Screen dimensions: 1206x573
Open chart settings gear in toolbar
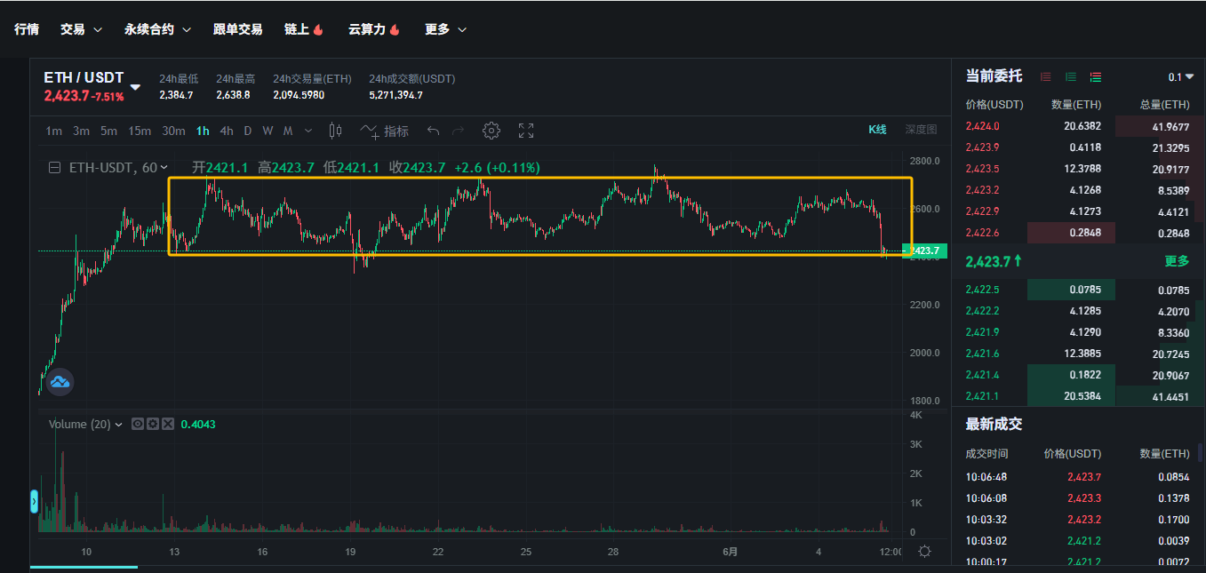click(x=491, y=131)
